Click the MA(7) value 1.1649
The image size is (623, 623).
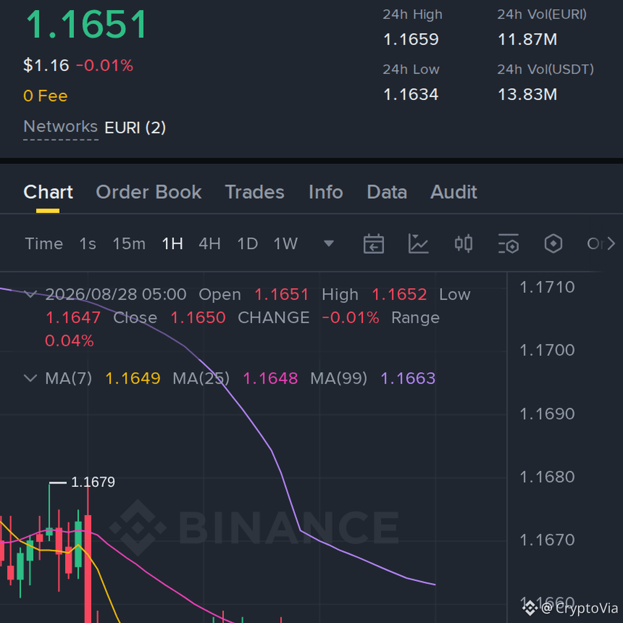tap(133, 378)
